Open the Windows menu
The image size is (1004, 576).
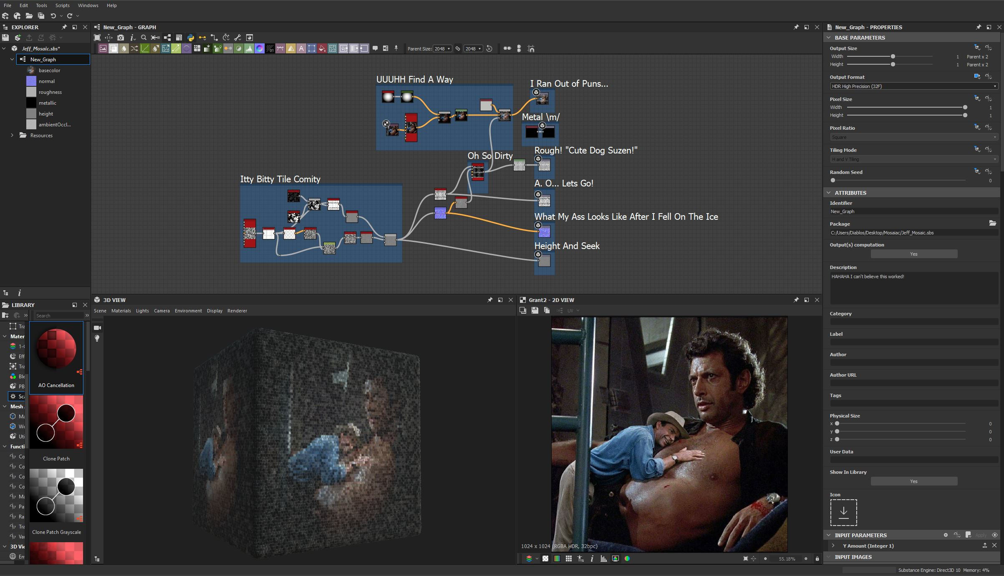(x=88, y=5)
